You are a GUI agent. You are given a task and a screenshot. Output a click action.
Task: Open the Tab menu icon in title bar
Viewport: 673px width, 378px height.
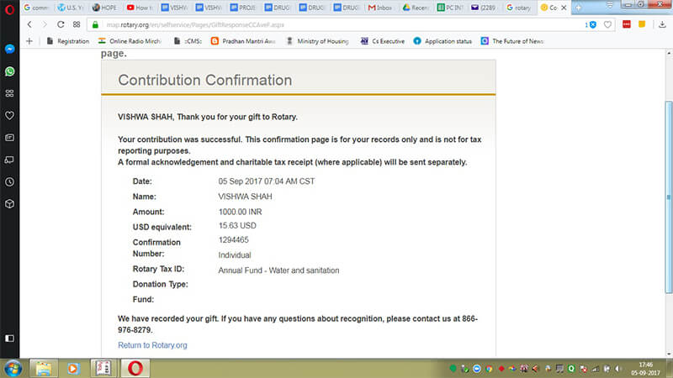coord(609,5)
